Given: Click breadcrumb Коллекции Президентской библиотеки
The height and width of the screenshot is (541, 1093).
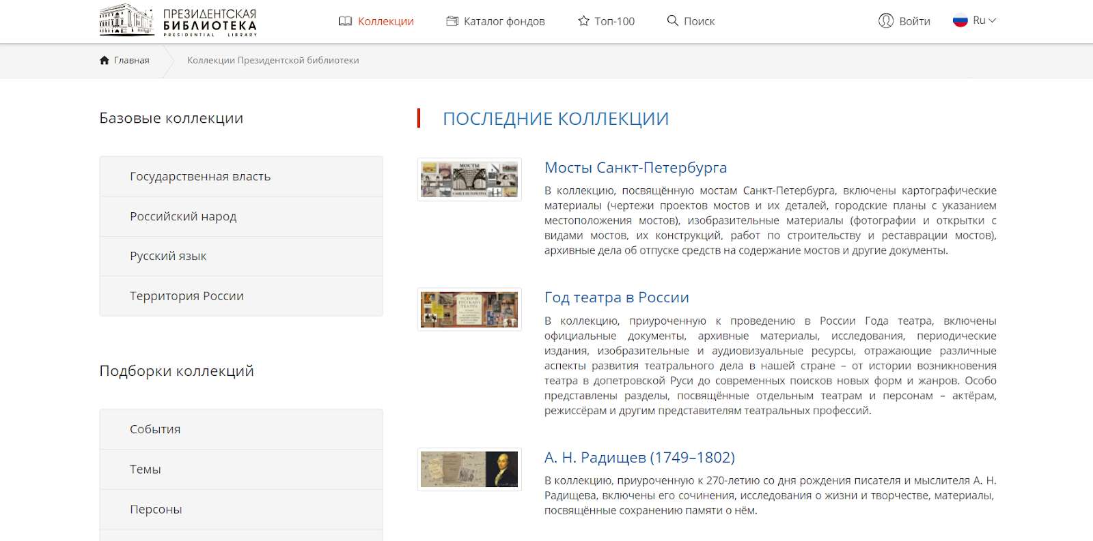Looking at the screenshot, I should click(x=273, y=60).
